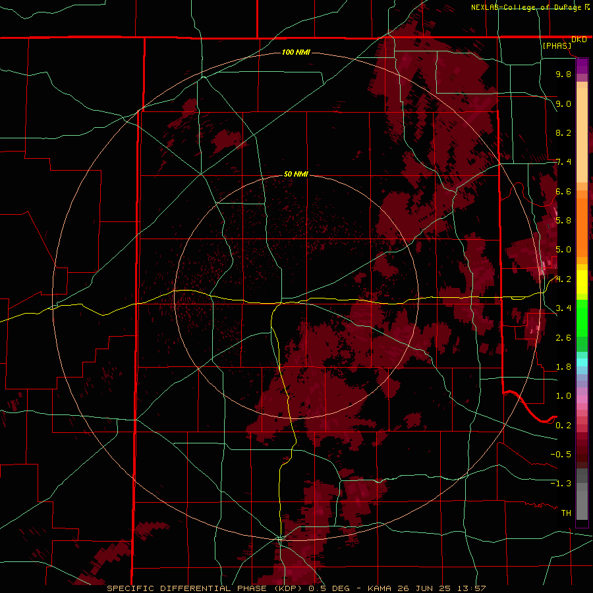This screenshot has width=593, height=593.
Task: Click the TH threshold label on color scale
Action: pos(566,513)
